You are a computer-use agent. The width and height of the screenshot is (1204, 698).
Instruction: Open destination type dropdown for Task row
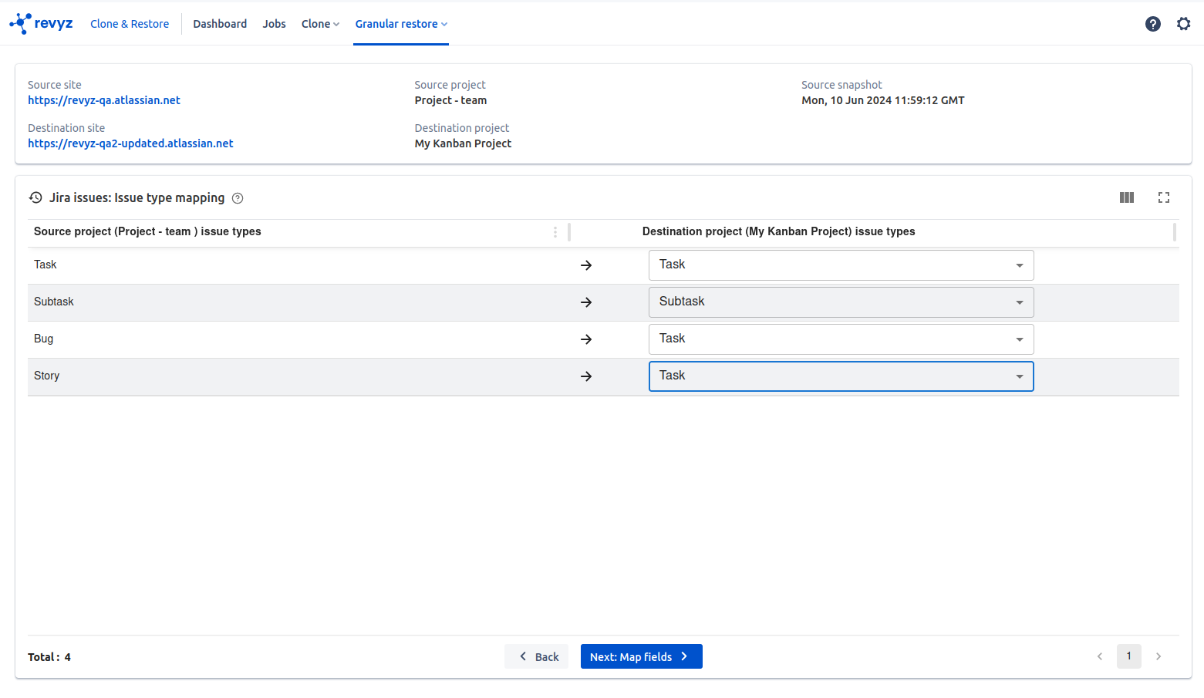tap(841, 265)
